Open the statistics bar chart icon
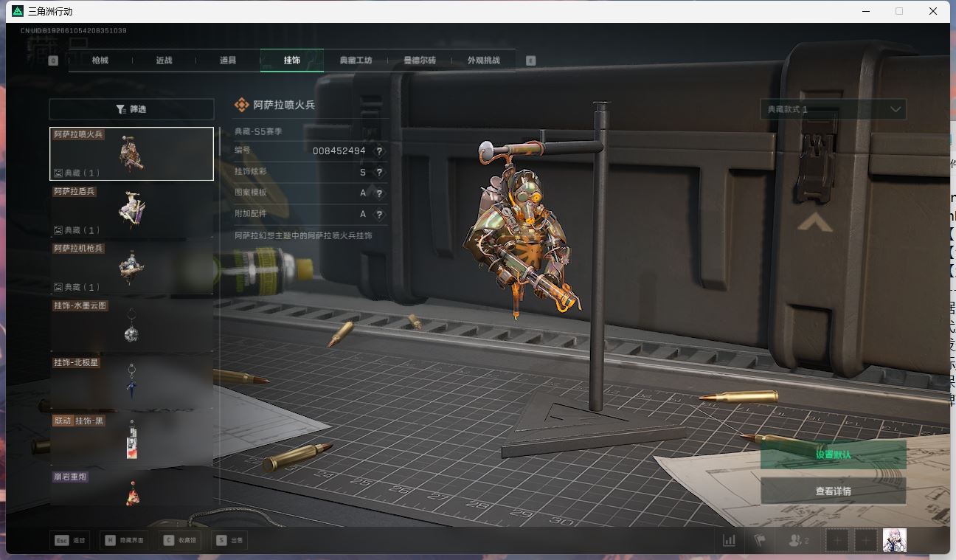The width and height of the screenshot is (956, 560). [x=729, y=540]
